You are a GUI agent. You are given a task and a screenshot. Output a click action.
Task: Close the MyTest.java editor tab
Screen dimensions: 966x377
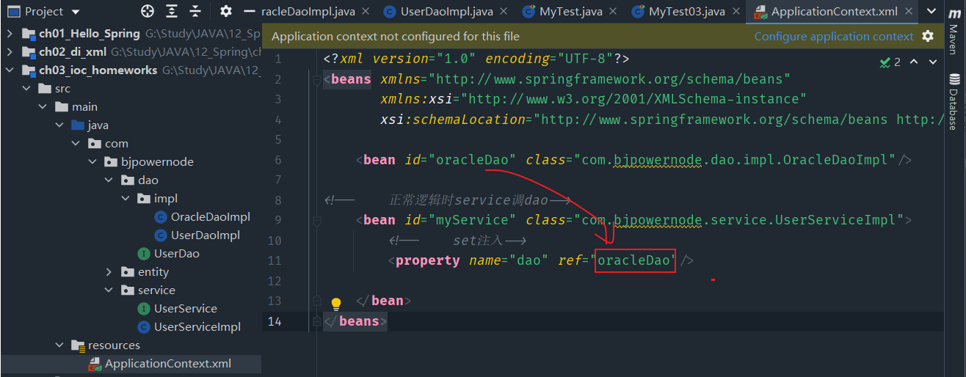614,12
